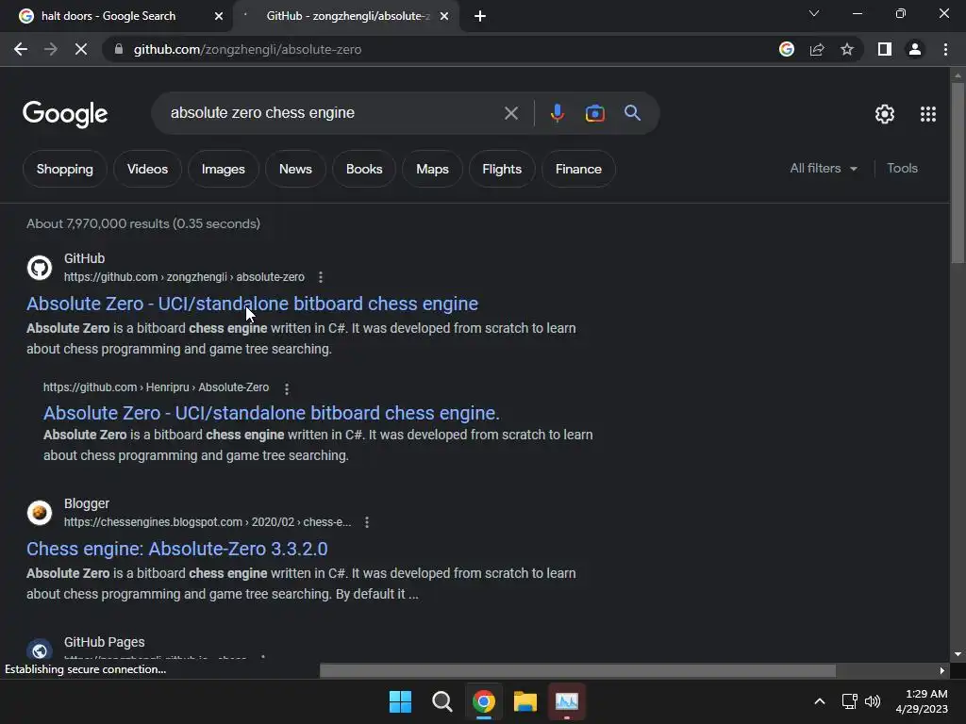Screen dimensions: 966x724
Task: Share this page from the address bar
Action: 817,49
